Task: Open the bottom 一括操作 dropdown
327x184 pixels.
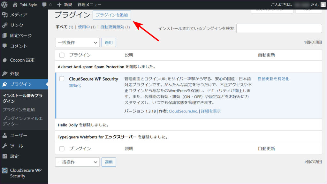Action: (x=77, y=162)
